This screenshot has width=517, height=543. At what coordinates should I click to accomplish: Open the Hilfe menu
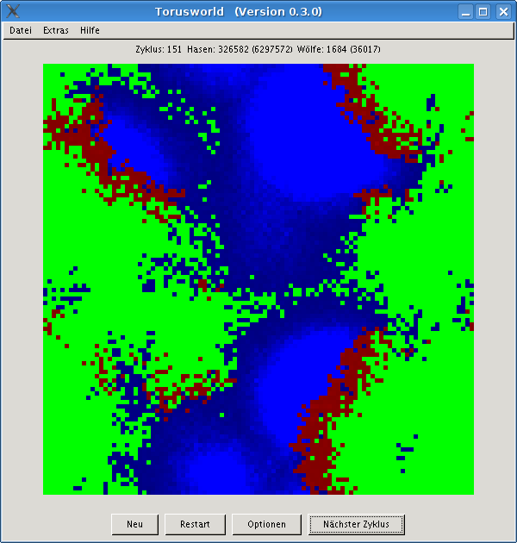coord(90,30)
